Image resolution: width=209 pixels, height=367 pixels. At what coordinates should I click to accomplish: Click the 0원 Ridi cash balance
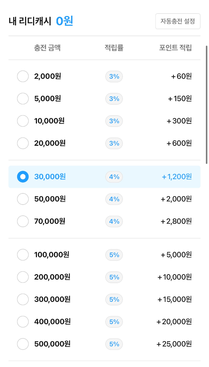(x=64, y=21)
